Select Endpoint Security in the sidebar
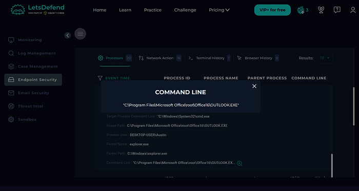 coord(33,80)
